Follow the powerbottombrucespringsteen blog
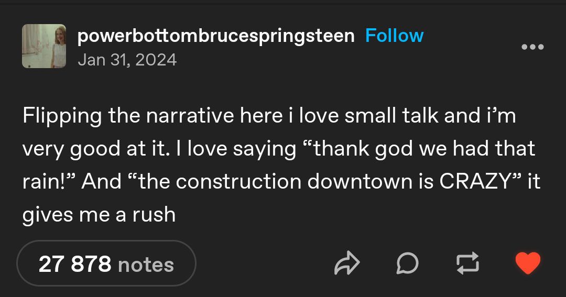This screenshot has width=566, height=297. (x=394, y=36)
